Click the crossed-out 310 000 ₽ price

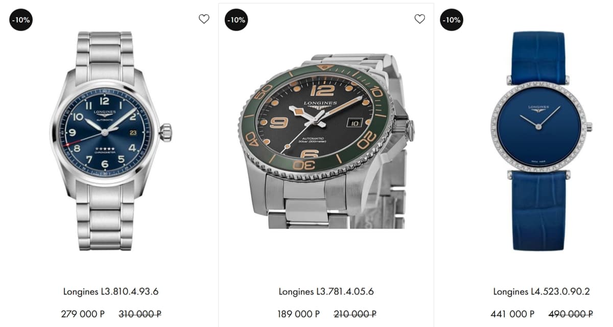click(x=140, y=314)
